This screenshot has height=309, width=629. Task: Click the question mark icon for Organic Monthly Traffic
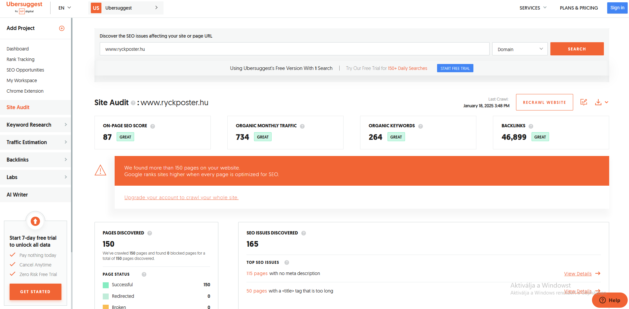[x=302, y=126]
